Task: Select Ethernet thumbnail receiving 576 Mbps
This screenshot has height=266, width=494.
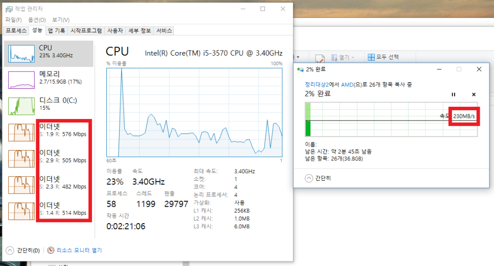Action: coord(21,132)
